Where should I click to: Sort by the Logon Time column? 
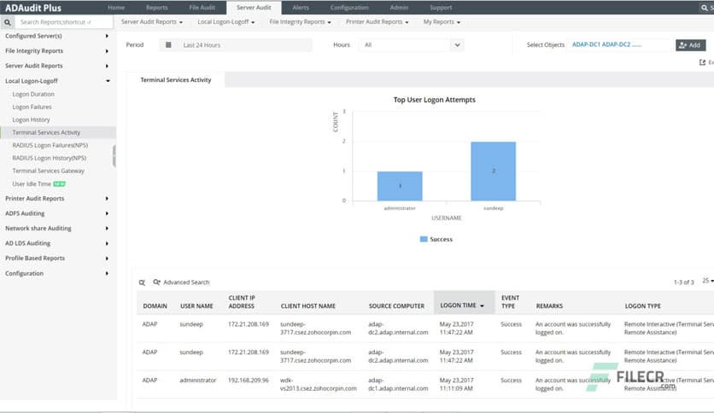pyautogui.click(x=464, y=302)
